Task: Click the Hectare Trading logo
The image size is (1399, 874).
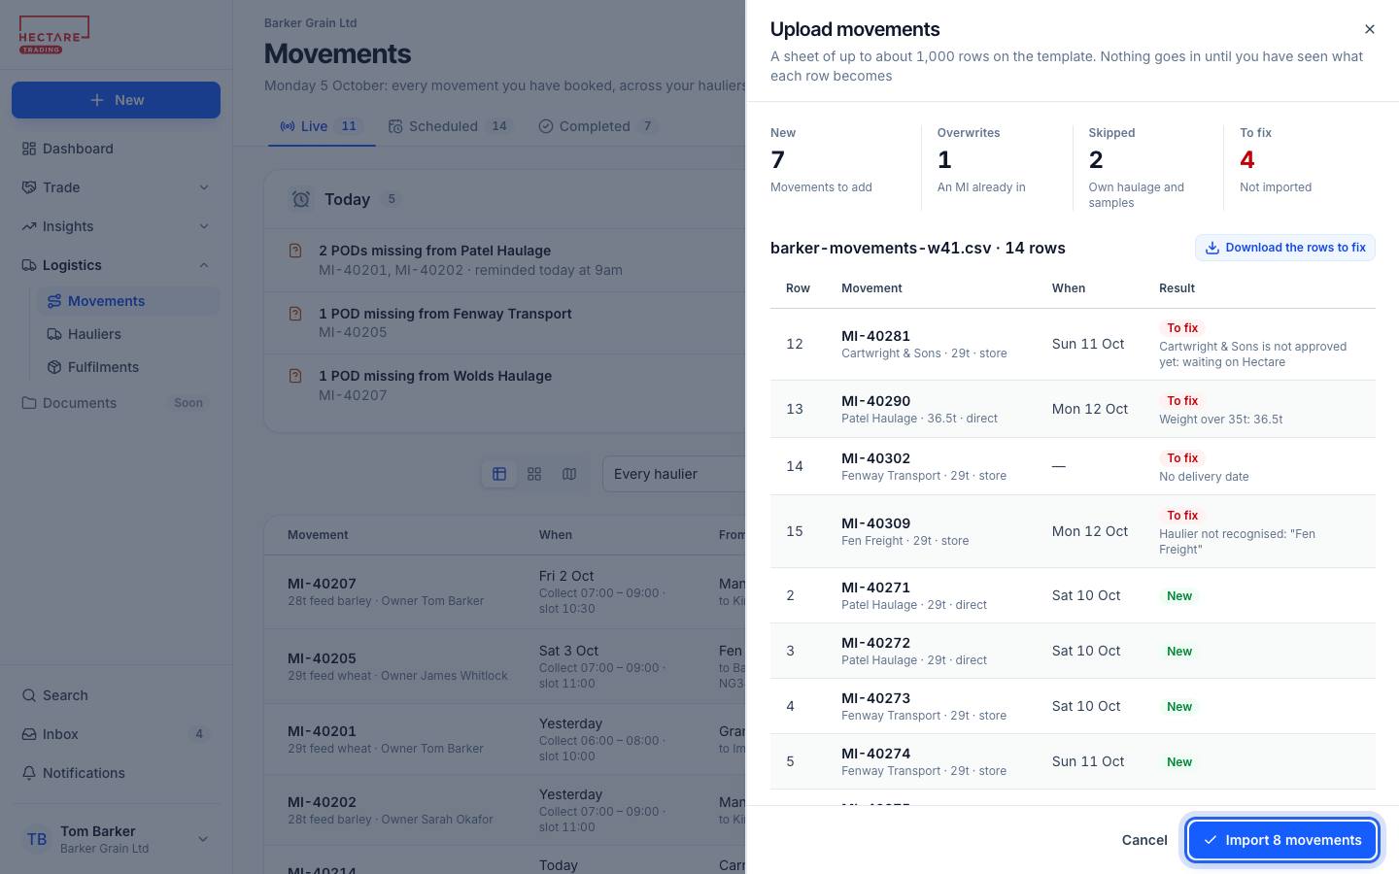Action: pos(54,35)
